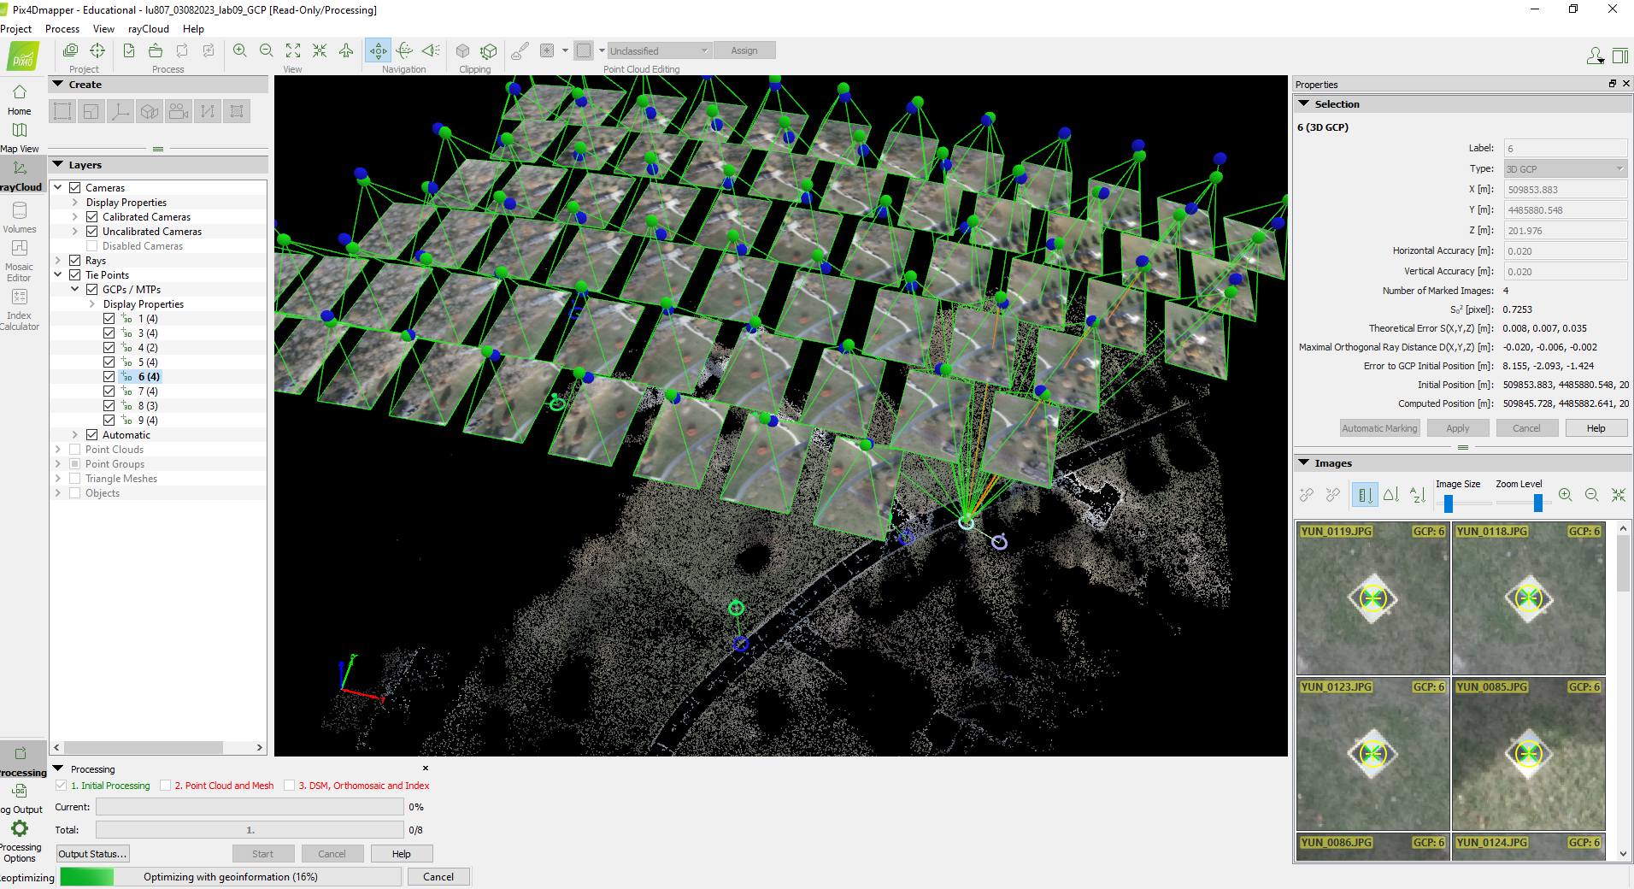Image resolution: width=1634 pixels, height=889 pixels.
Task: Select the trackball navigation mode icon
Action: [405, 50]
